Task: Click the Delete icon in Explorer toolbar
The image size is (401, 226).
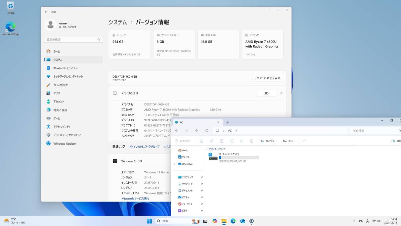Action: [251, 141]
